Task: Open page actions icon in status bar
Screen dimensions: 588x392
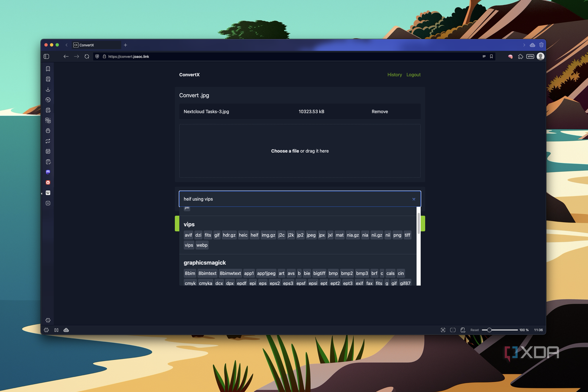Action: coord(463,330)
